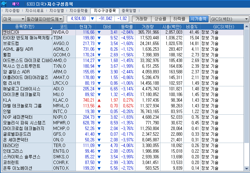Open the GICS(섹터) classification dropdown
250x173 pixels.
tap(230, 19)
